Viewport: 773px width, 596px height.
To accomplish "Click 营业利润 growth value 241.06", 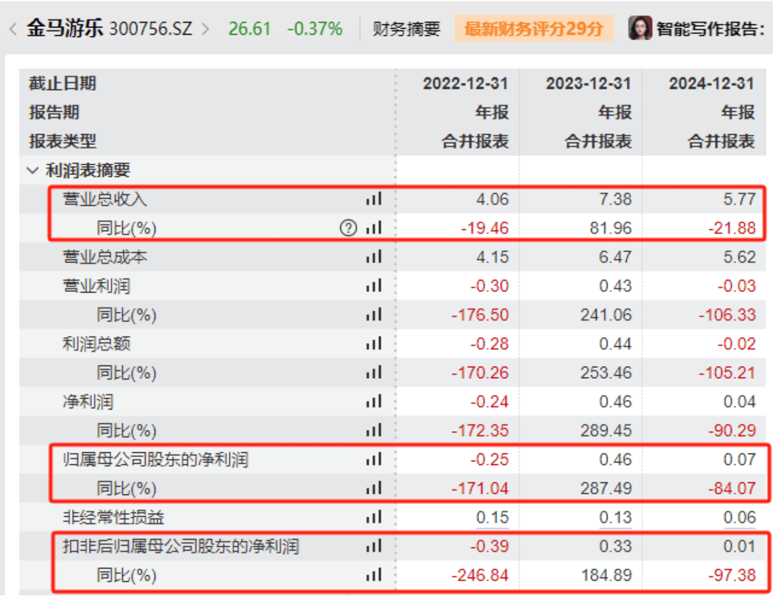I will click(x=607, y=315).
